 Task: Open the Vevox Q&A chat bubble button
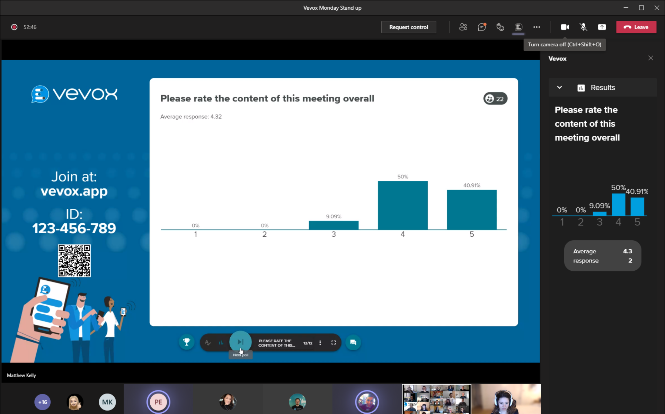[353, 342]
